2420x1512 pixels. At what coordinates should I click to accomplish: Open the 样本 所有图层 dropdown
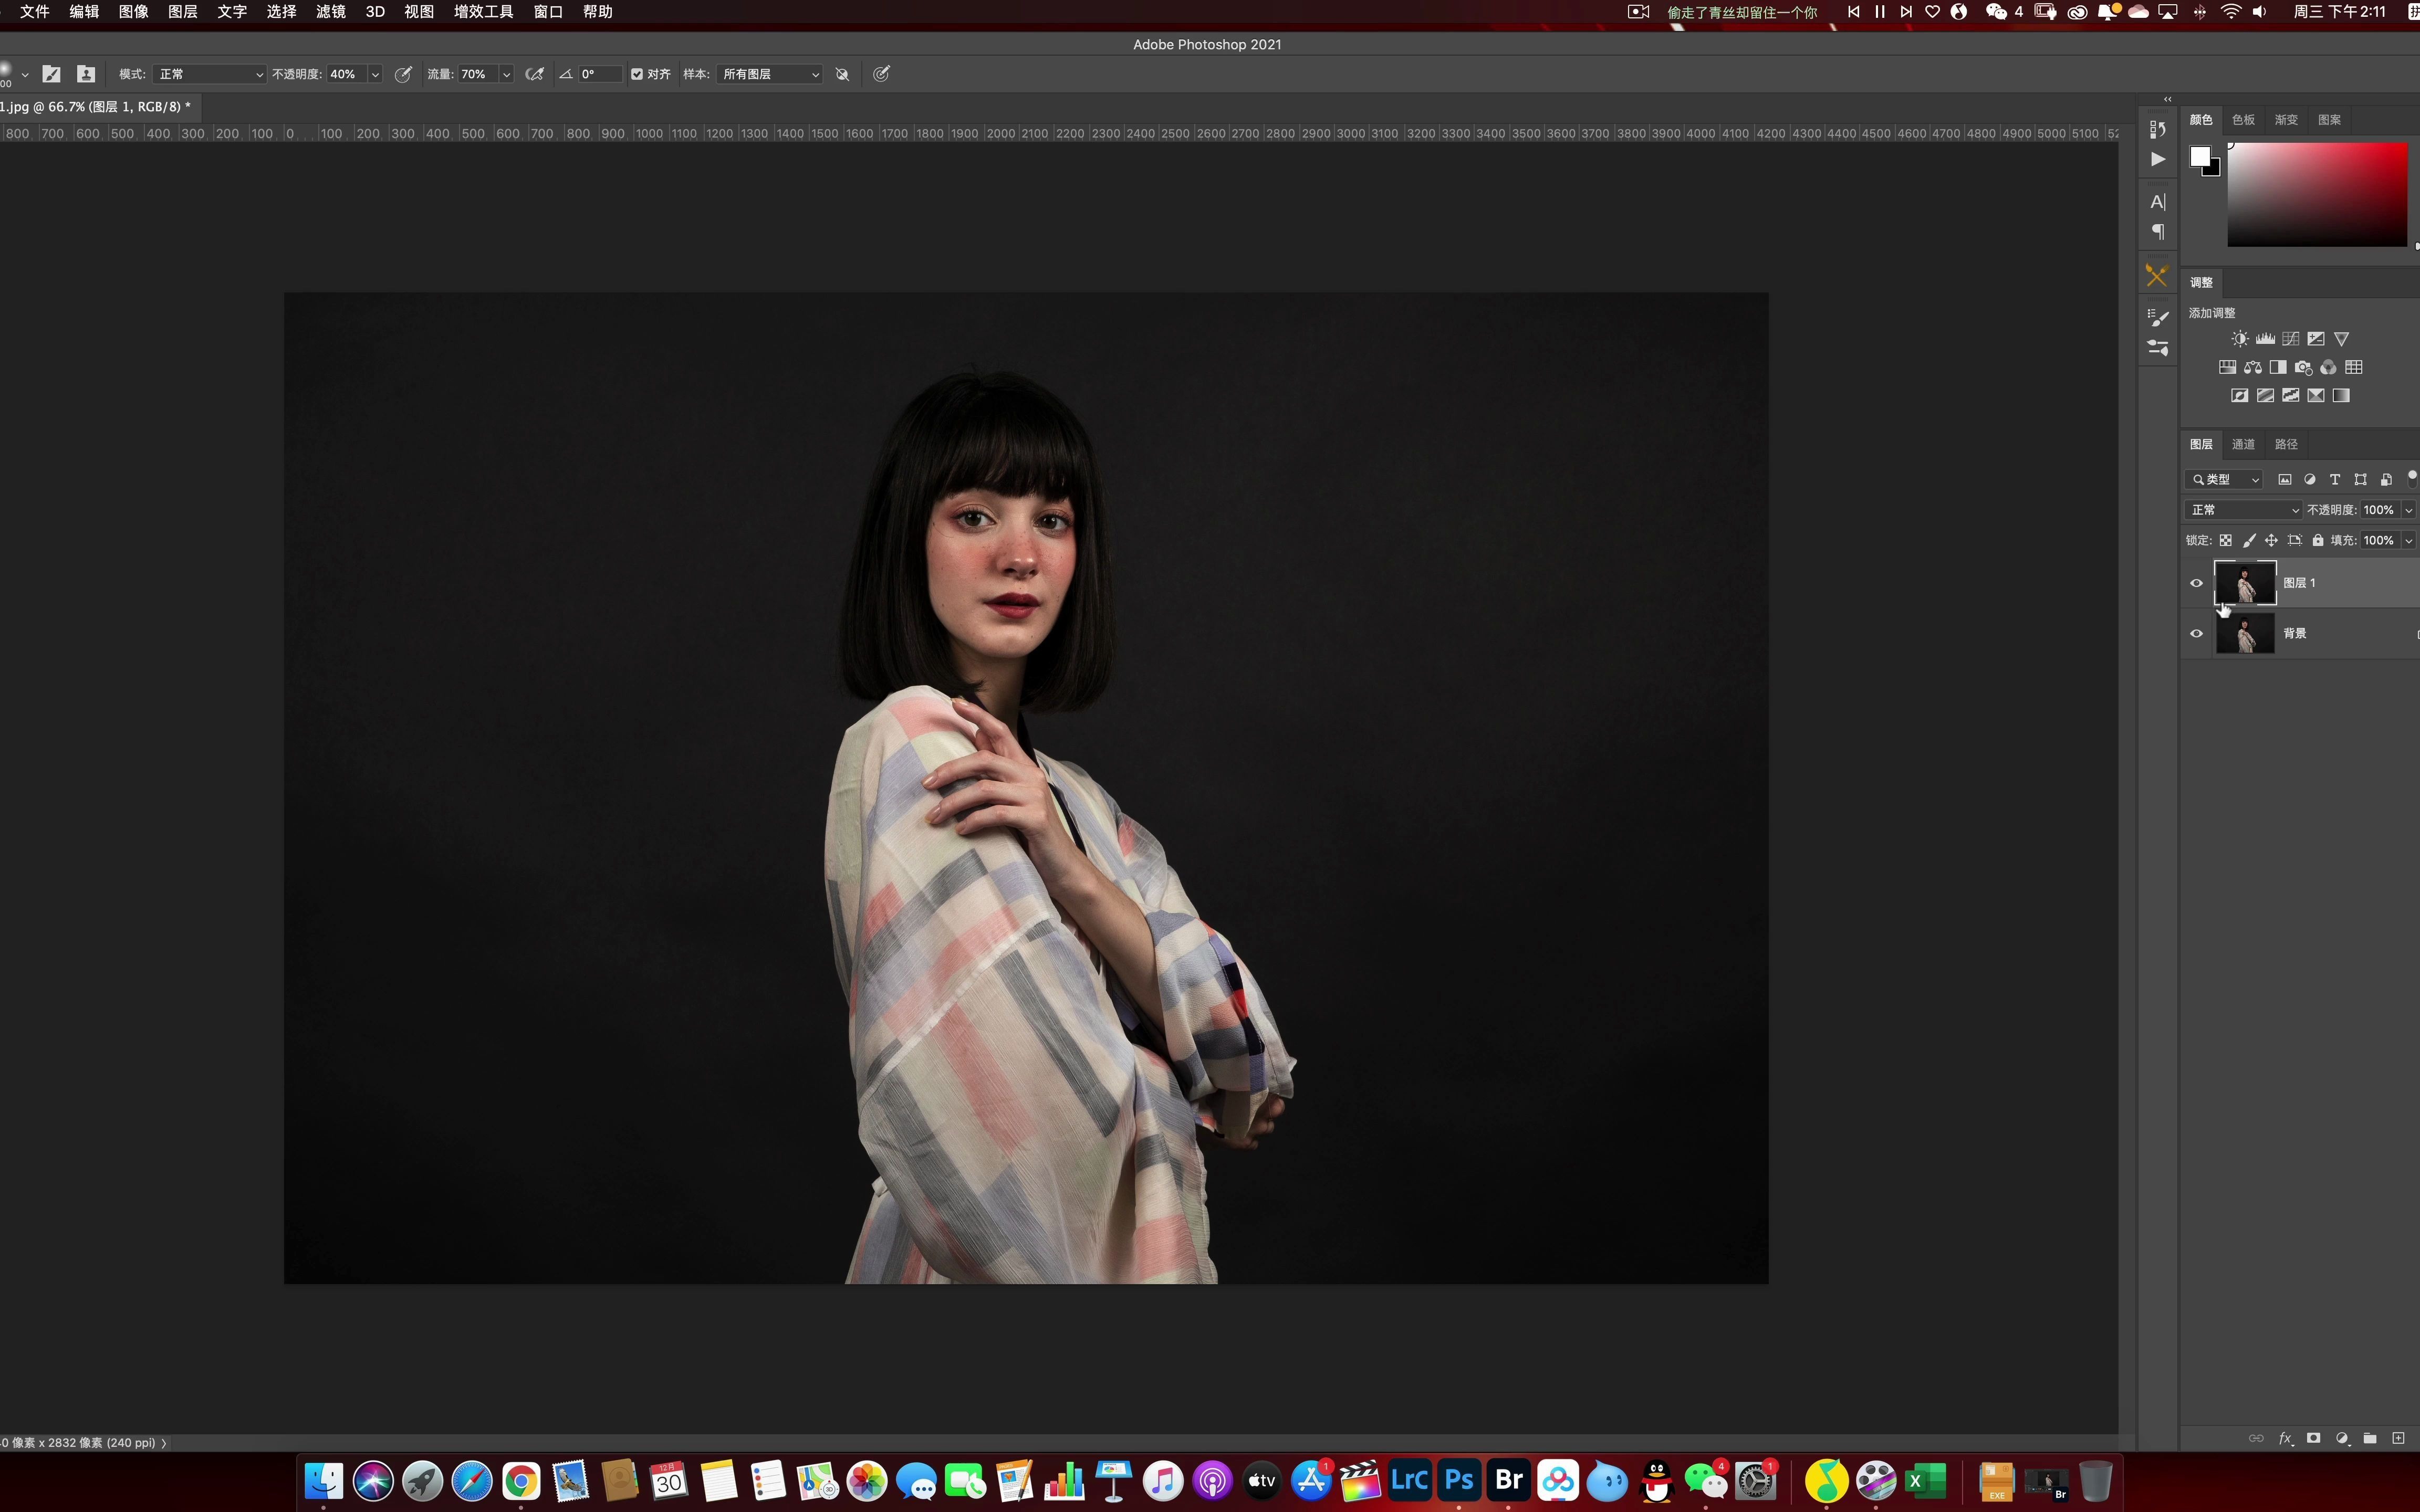[769, 74]
